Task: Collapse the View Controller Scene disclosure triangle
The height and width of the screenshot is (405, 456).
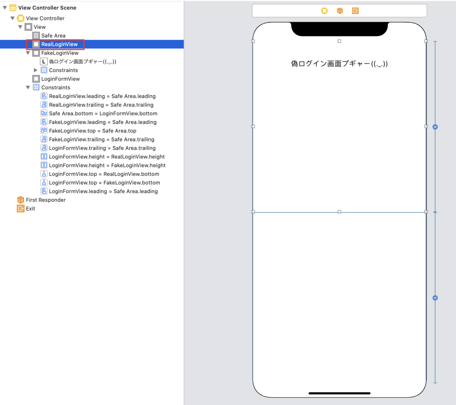Action: pos(4,8)
